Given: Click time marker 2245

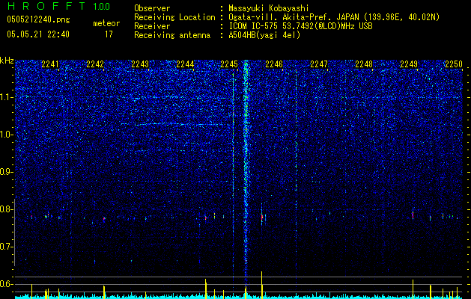Looking at the screenshot, I should (229, 64).
